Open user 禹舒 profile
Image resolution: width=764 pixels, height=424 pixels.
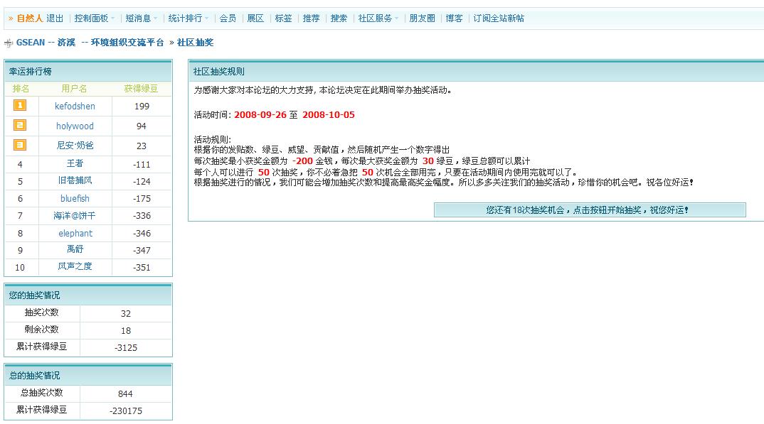(x=75, y=249)
